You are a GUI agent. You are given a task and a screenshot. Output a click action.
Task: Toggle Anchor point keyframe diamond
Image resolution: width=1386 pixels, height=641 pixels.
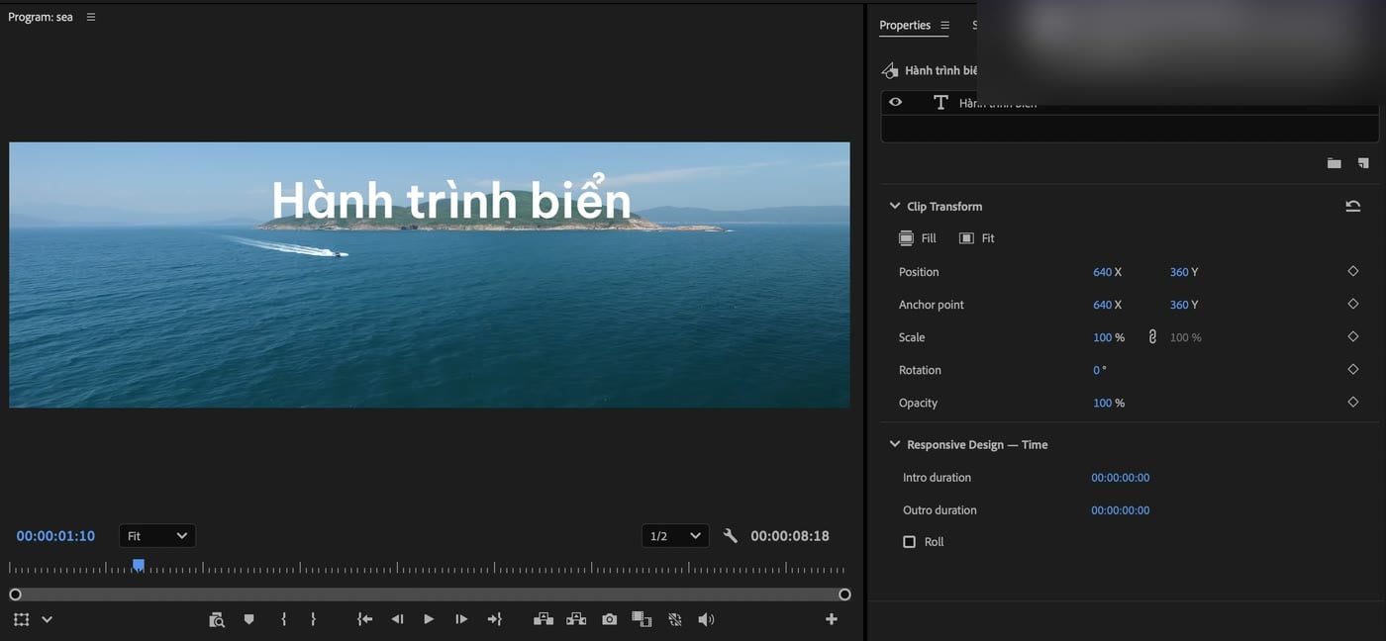(x=1353, y=304)
